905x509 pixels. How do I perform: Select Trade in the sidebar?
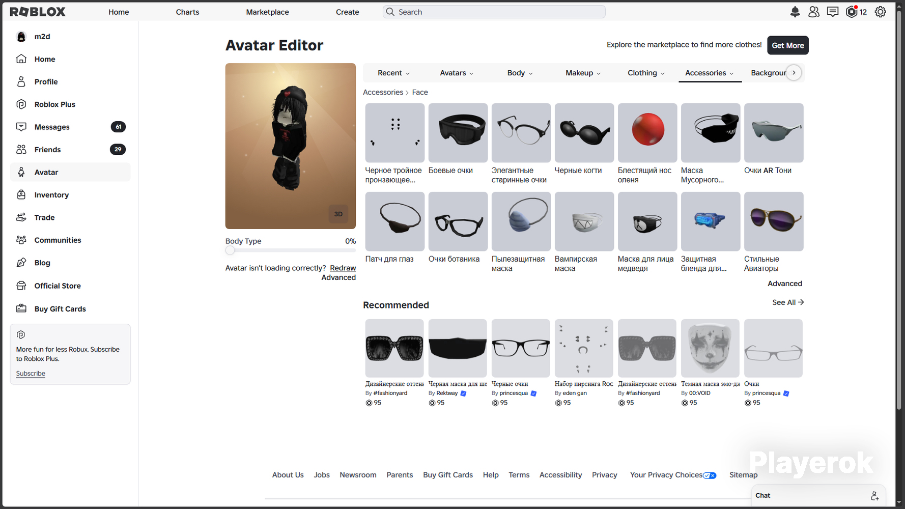click(x=70, y=217)
